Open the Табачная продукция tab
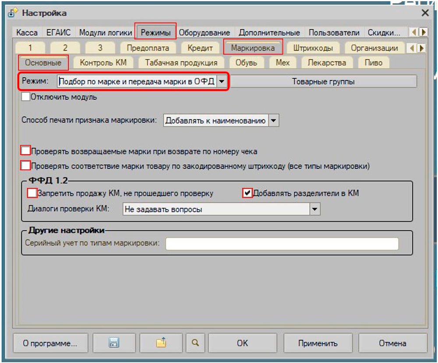This screenshot has height=363, width=438. coord(181,63)
